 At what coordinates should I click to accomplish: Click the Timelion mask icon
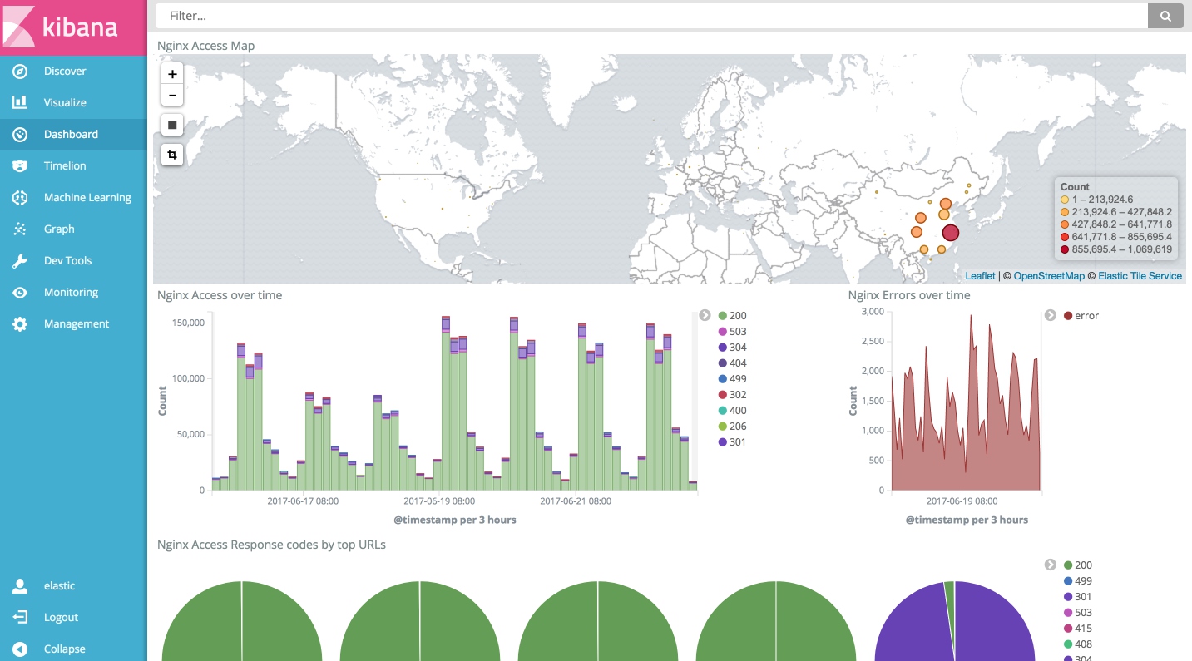point(20,165)
